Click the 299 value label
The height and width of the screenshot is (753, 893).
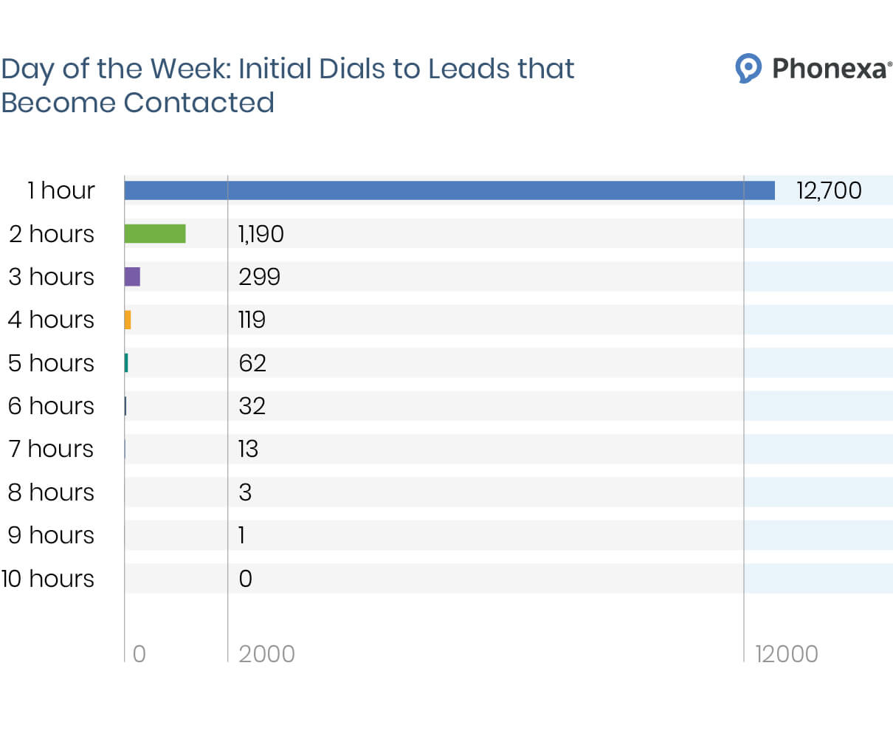pyautogui.click(x=259, y=277)
